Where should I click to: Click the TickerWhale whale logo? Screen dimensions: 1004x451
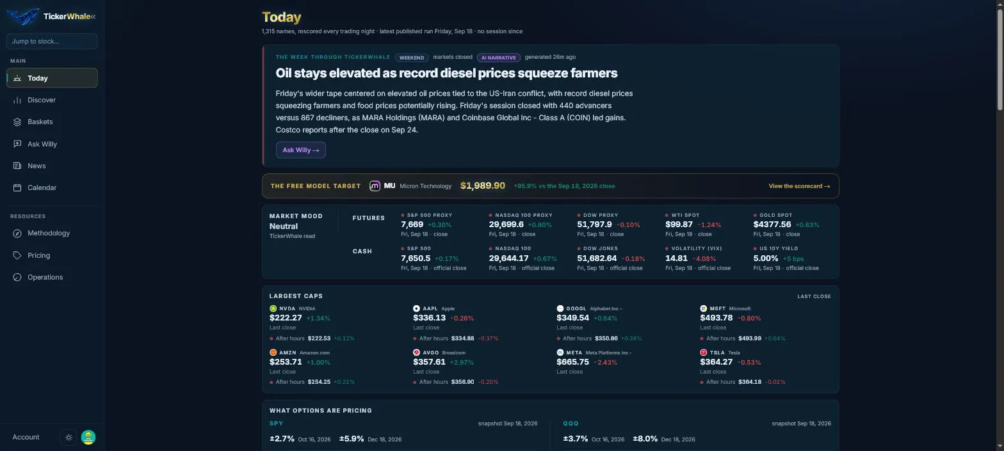coord(23,17)
